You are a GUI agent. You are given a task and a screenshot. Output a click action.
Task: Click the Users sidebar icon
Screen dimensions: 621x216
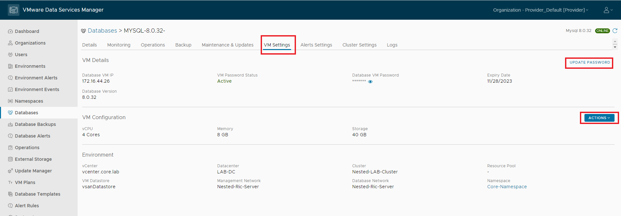pyautogui.click(x=10, y=55)
